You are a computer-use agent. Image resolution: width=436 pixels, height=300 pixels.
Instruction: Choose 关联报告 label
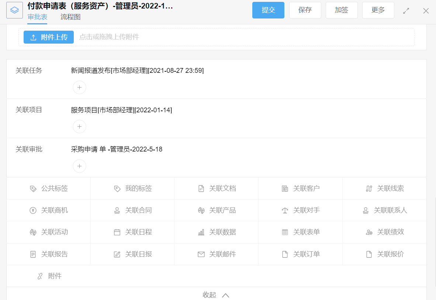coord(55,254)
